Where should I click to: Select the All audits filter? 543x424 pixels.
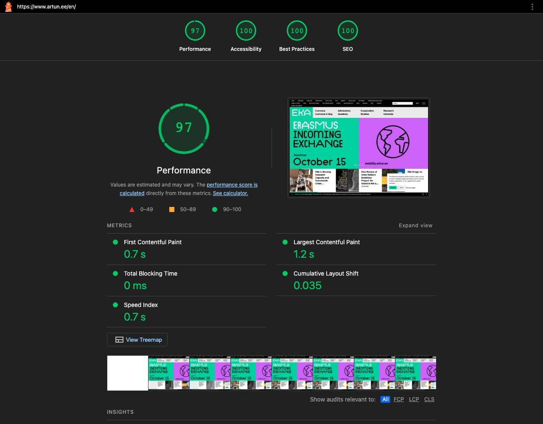385,399
